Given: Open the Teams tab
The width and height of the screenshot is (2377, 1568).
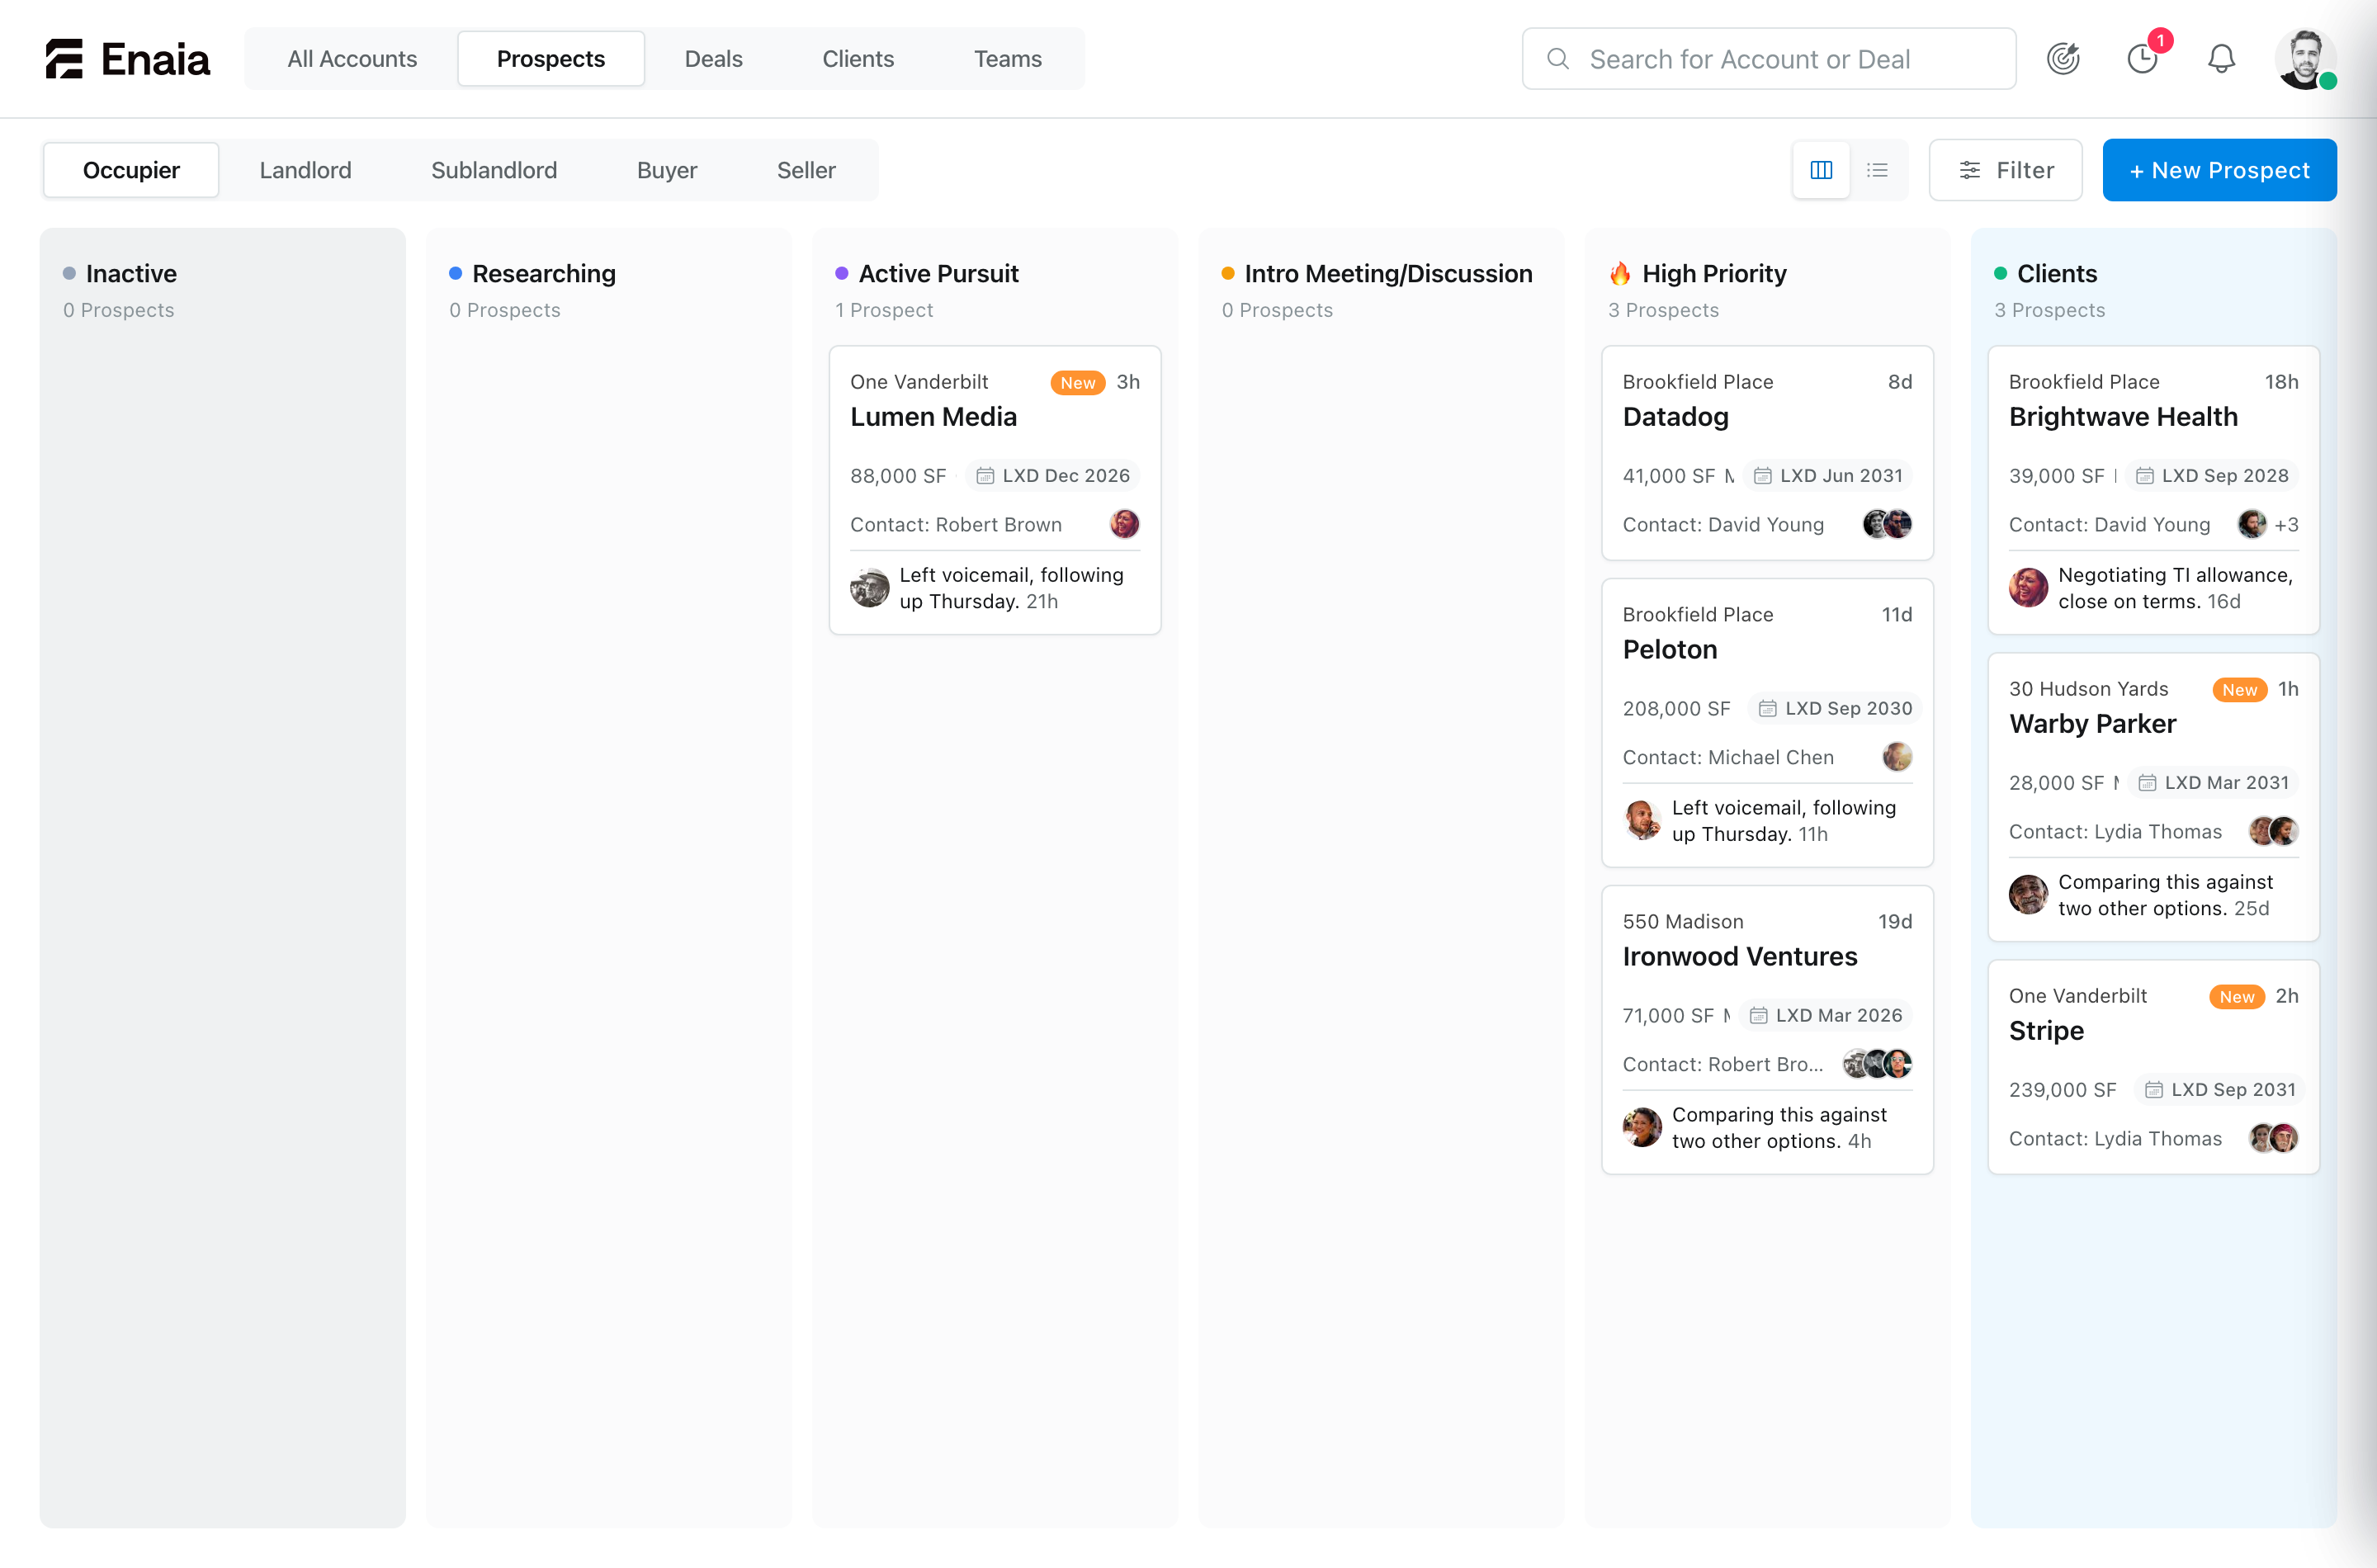Looking at the screenshot, I should 1008,59.
